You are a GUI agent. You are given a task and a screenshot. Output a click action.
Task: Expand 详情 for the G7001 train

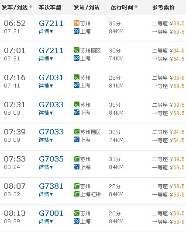point(46,221)
